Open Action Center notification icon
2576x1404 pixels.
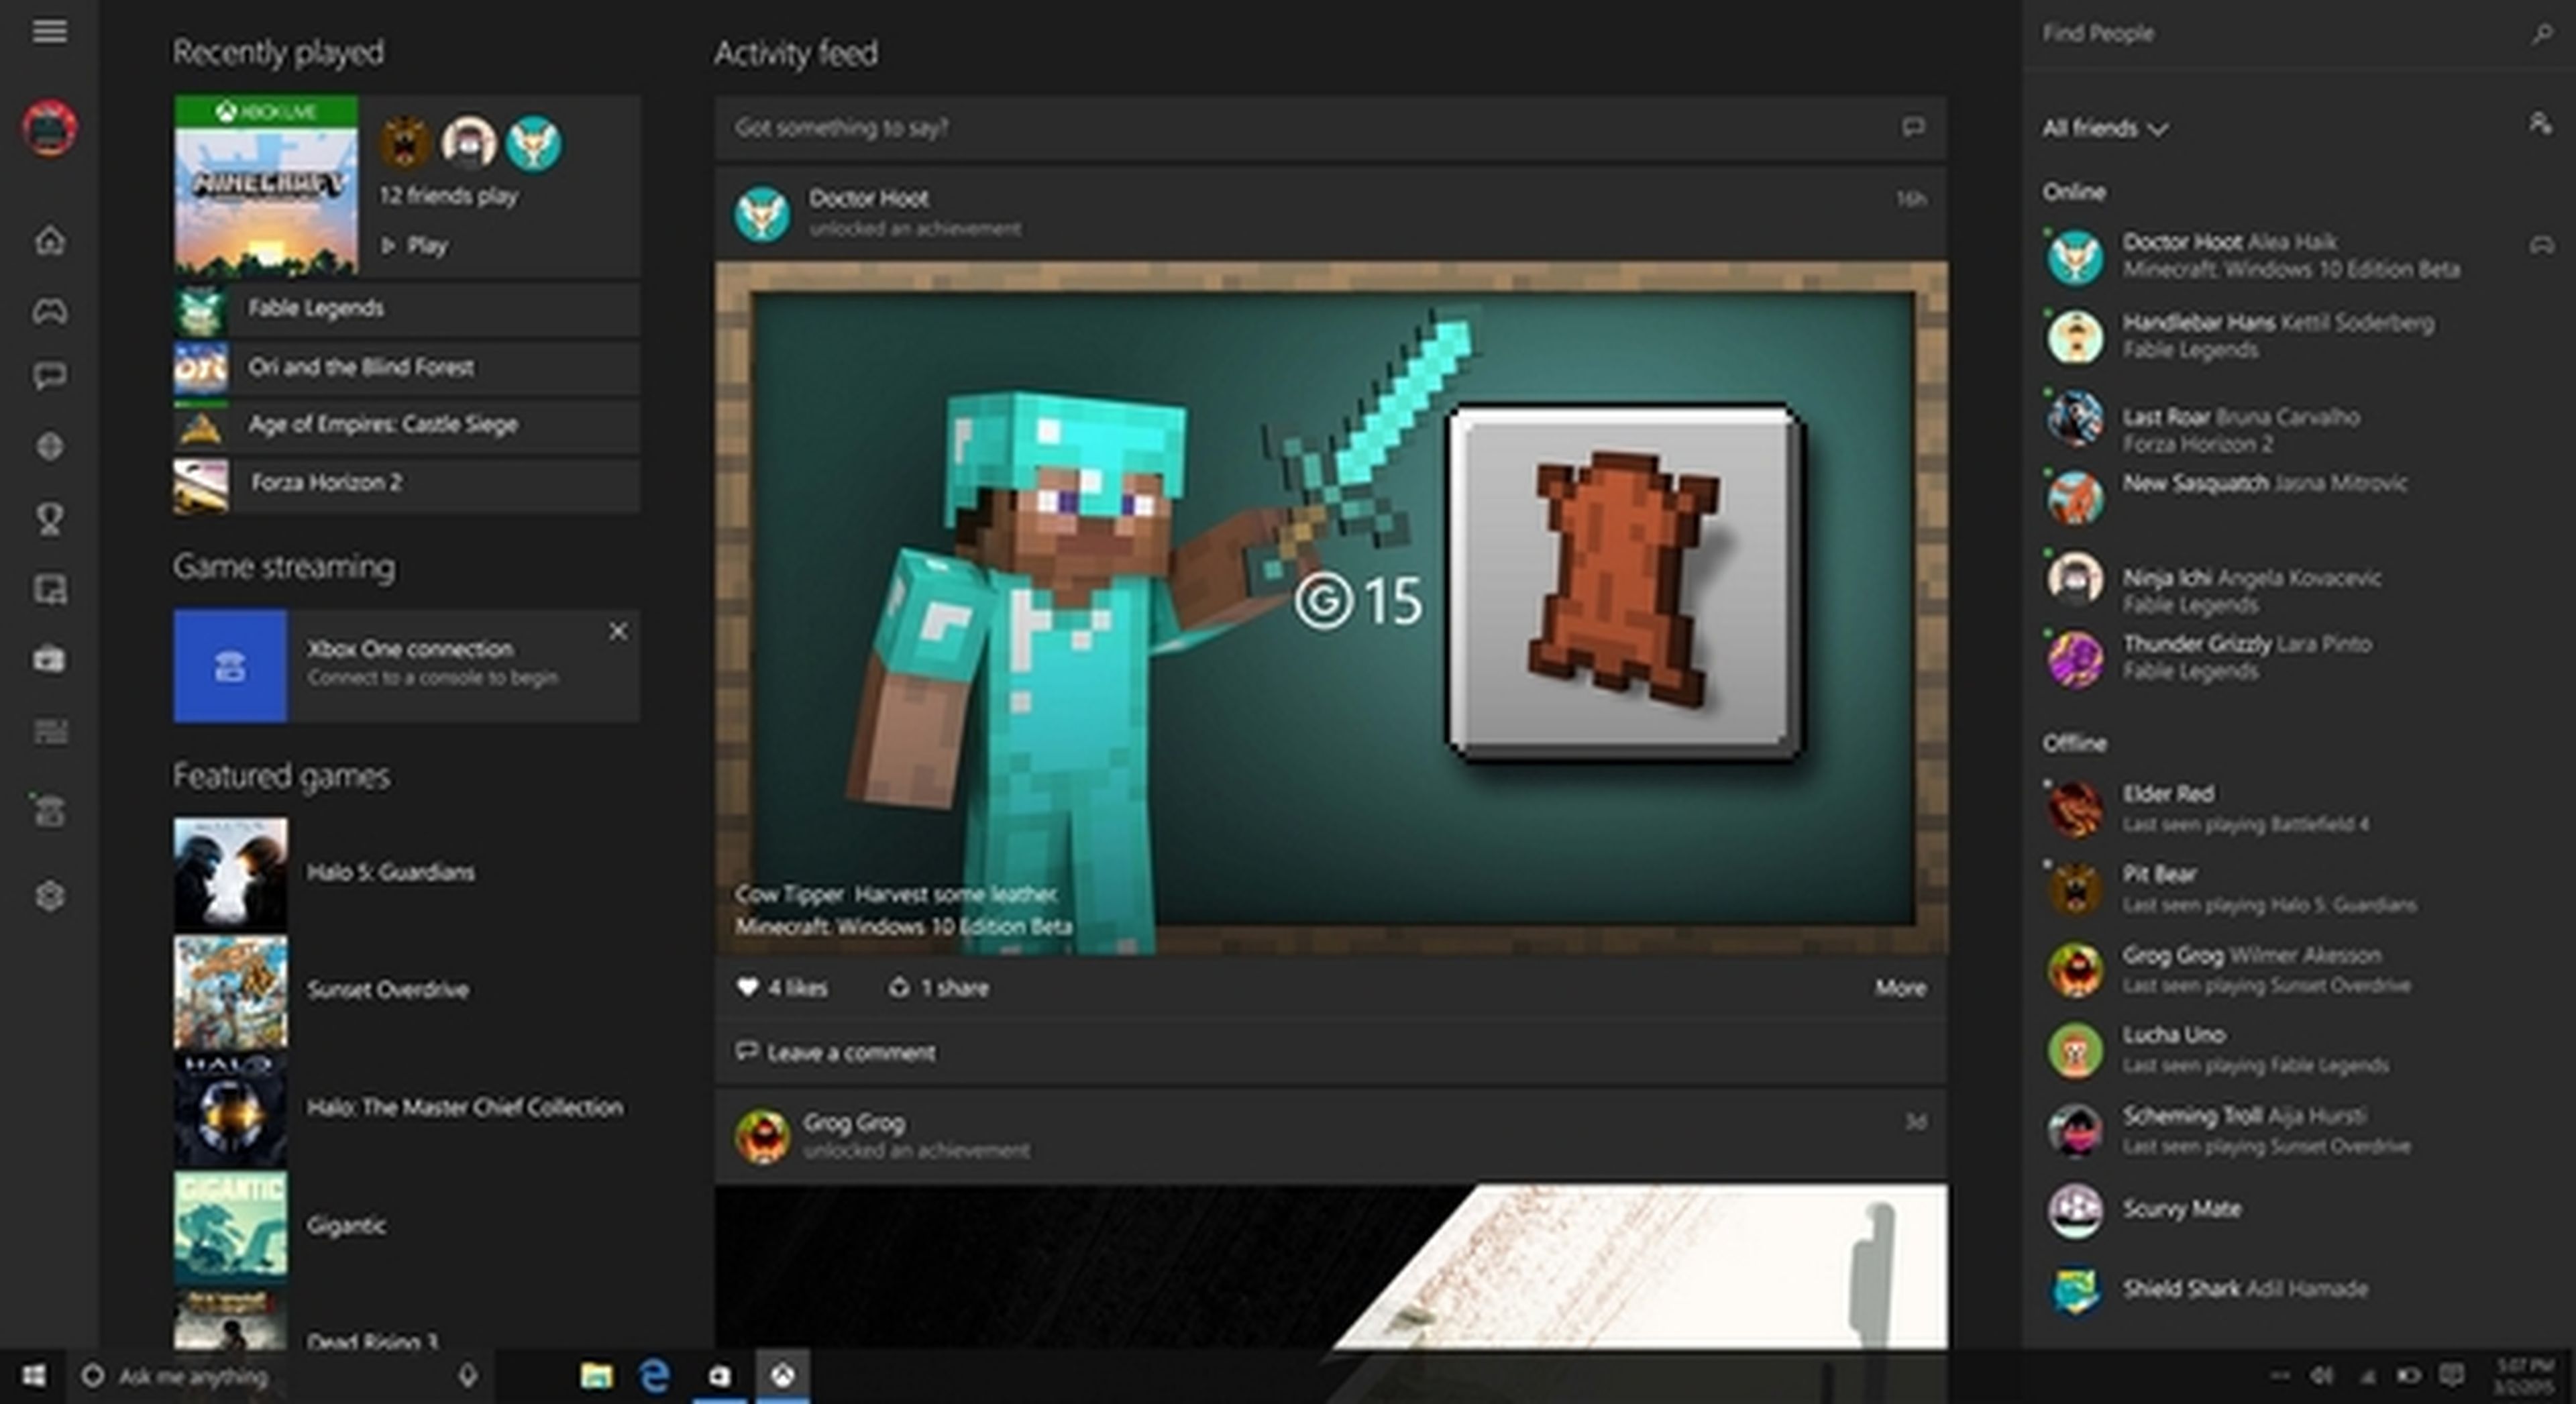click(x=2451, y=1377)
